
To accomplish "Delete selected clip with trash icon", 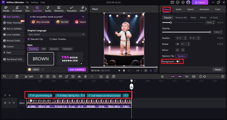I will point(17,76).
